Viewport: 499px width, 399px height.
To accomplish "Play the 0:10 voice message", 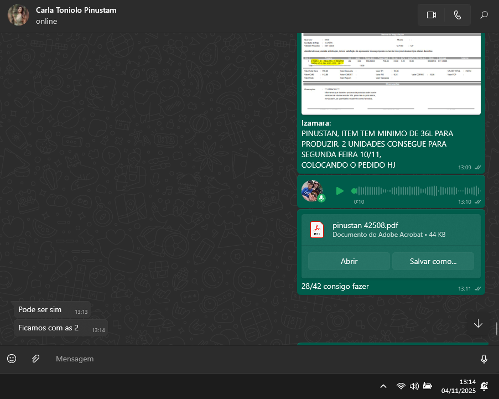I will click(x=340, y=191).
